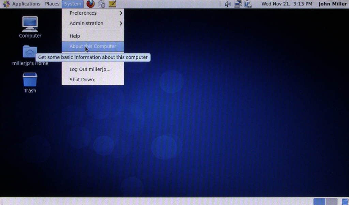Switch to the second workspace
Image resolution: width=349 pixels, height=205 pixels.
click(x=331, y=202)
